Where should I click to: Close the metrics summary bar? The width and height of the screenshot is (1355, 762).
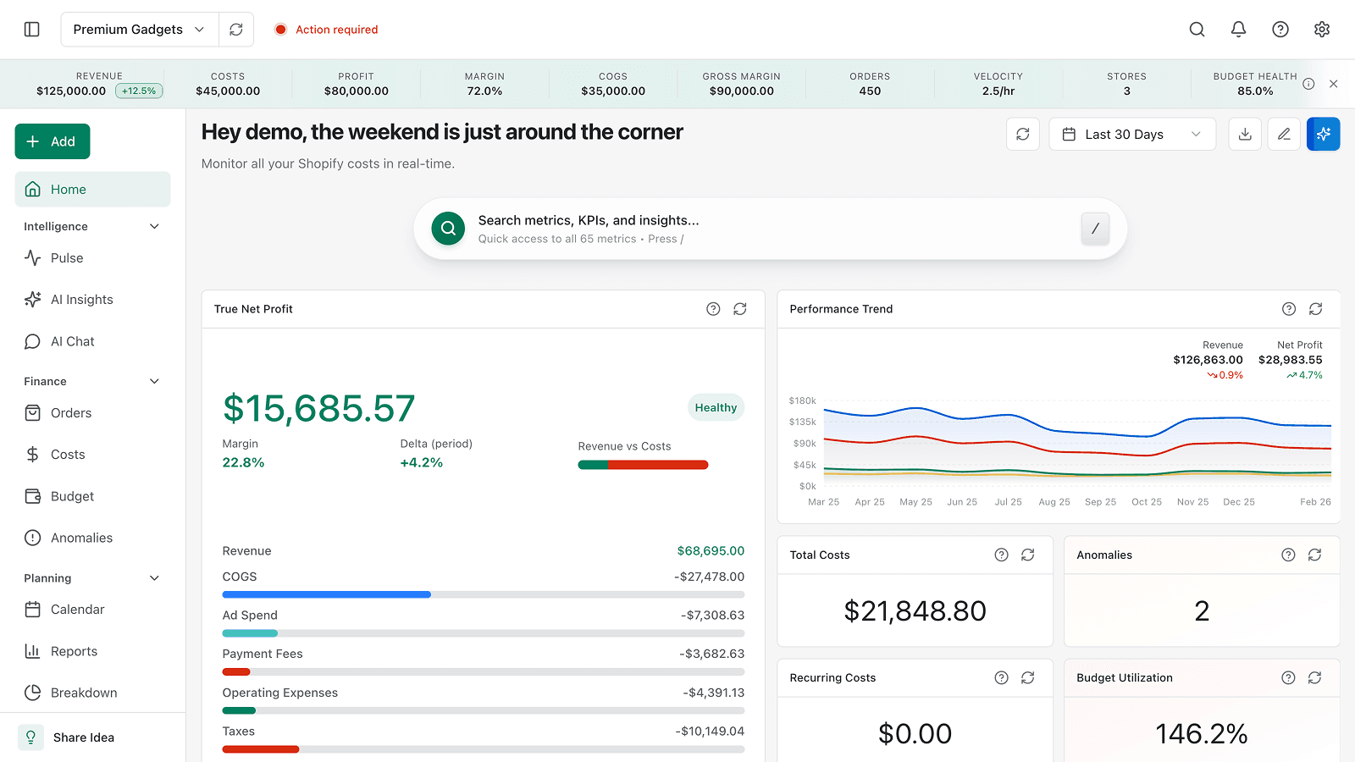[1334, 84]
